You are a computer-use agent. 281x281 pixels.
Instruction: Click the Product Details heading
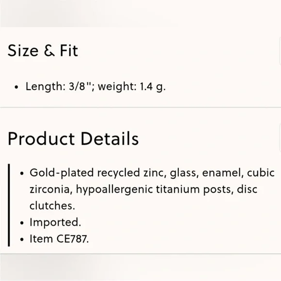[x=73, y=139]
